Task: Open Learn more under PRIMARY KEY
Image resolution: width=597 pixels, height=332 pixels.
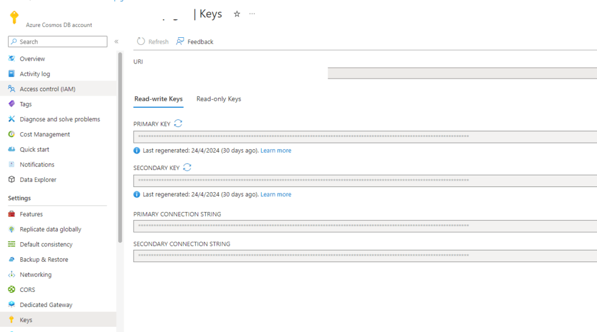Action: tap(276, 151)
